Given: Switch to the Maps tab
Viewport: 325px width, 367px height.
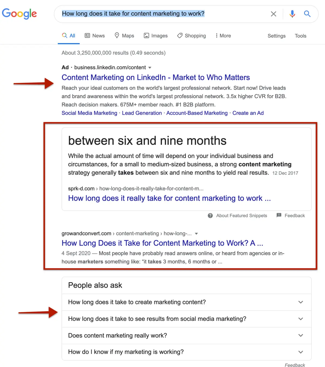Looking at the screenshot, I should pyautogui.click(x=124, y=36).
